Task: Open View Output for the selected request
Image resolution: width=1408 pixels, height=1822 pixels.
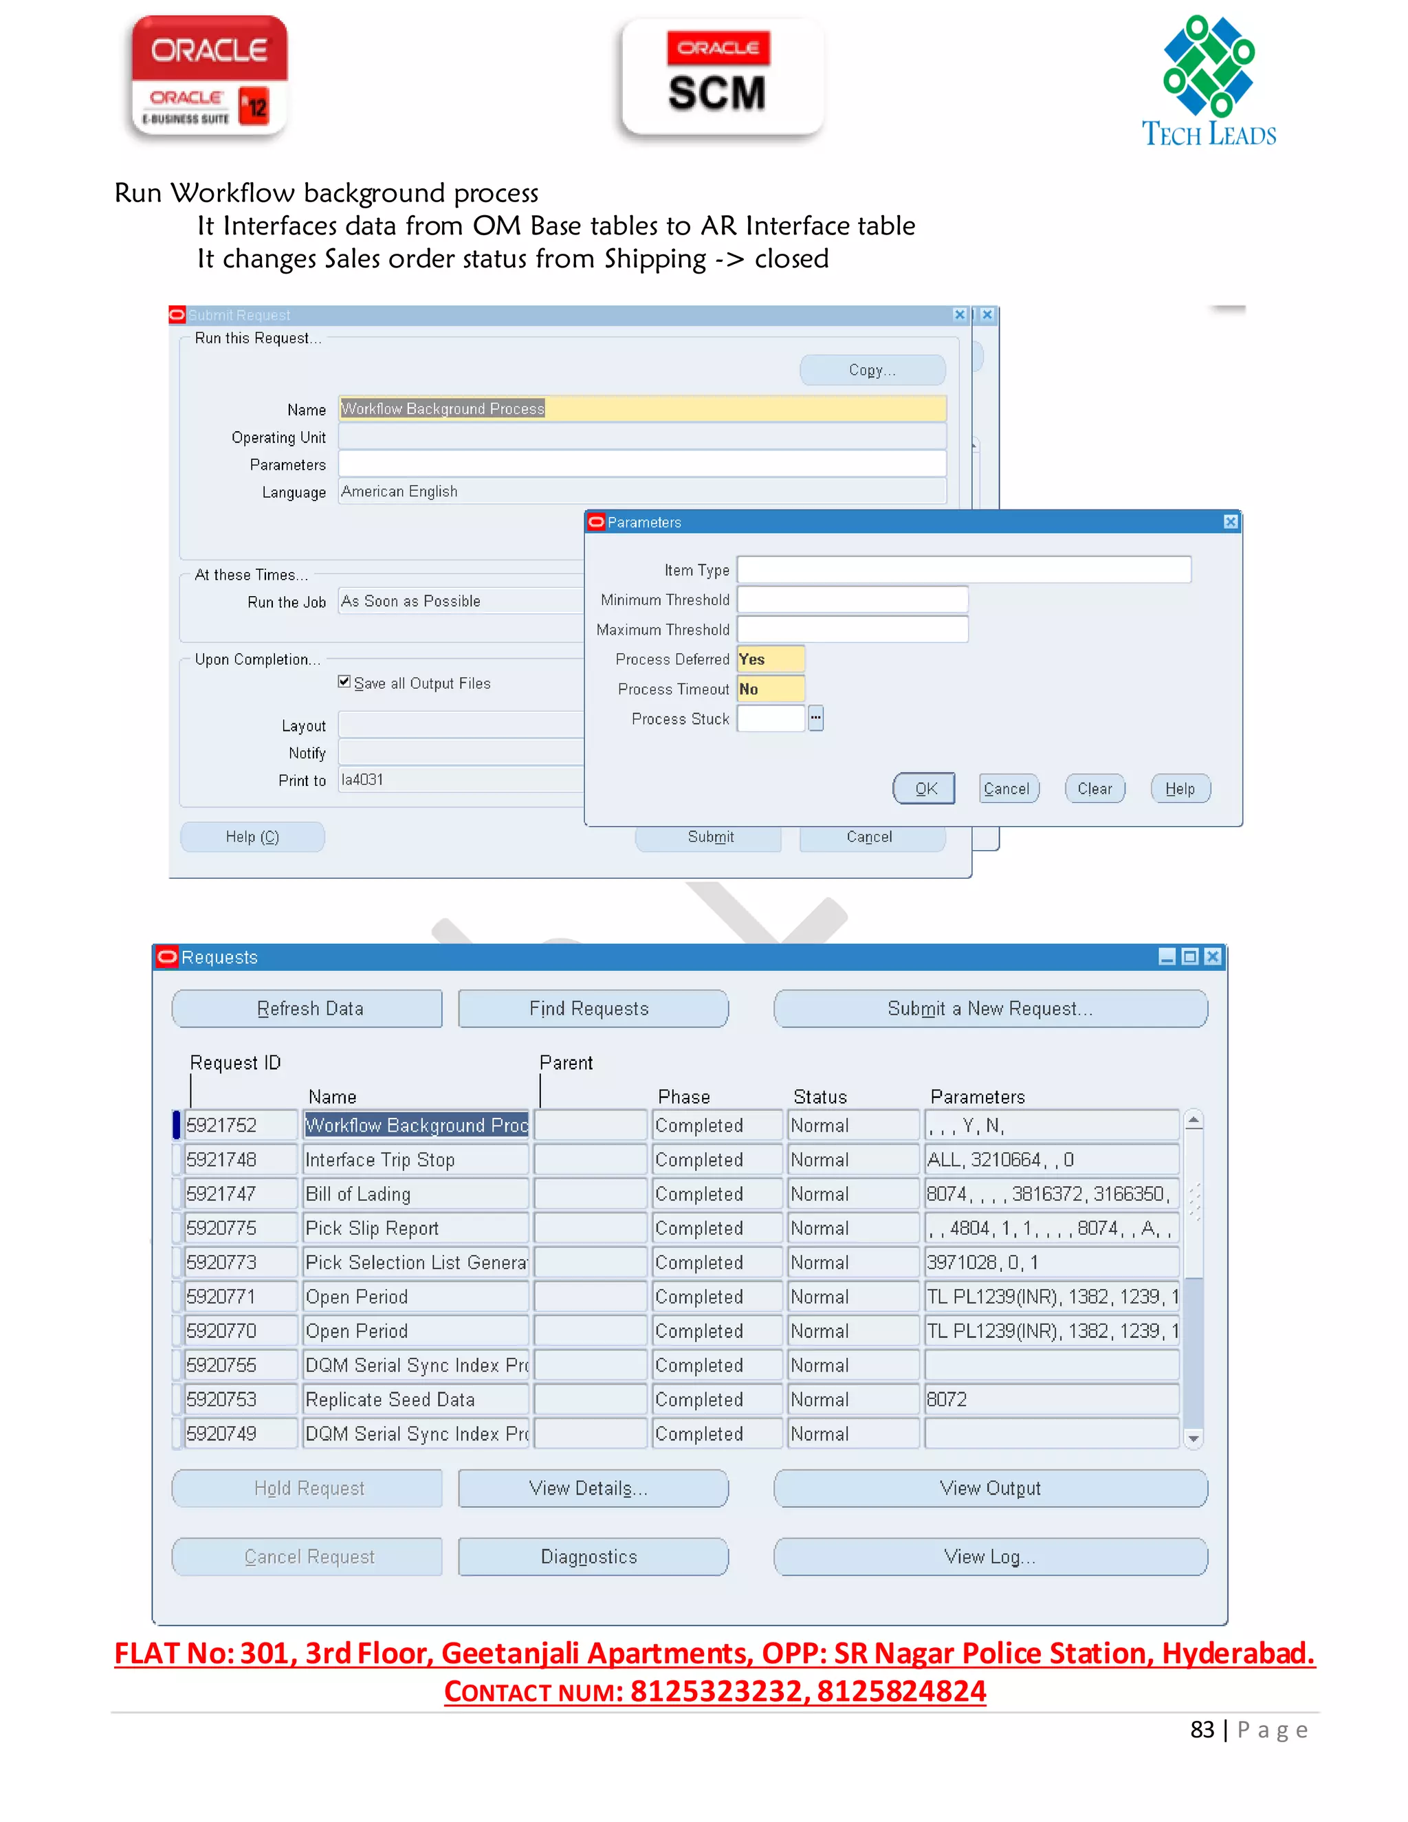Action: tap(989, 1489)
